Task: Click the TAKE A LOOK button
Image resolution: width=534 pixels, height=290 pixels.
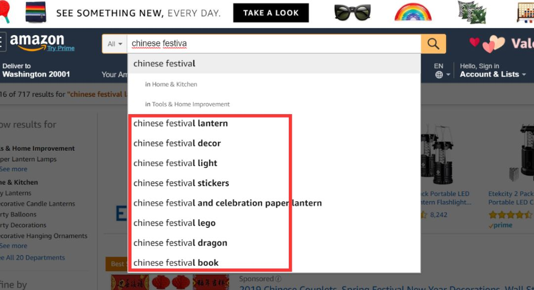Action: pos(271,13)
